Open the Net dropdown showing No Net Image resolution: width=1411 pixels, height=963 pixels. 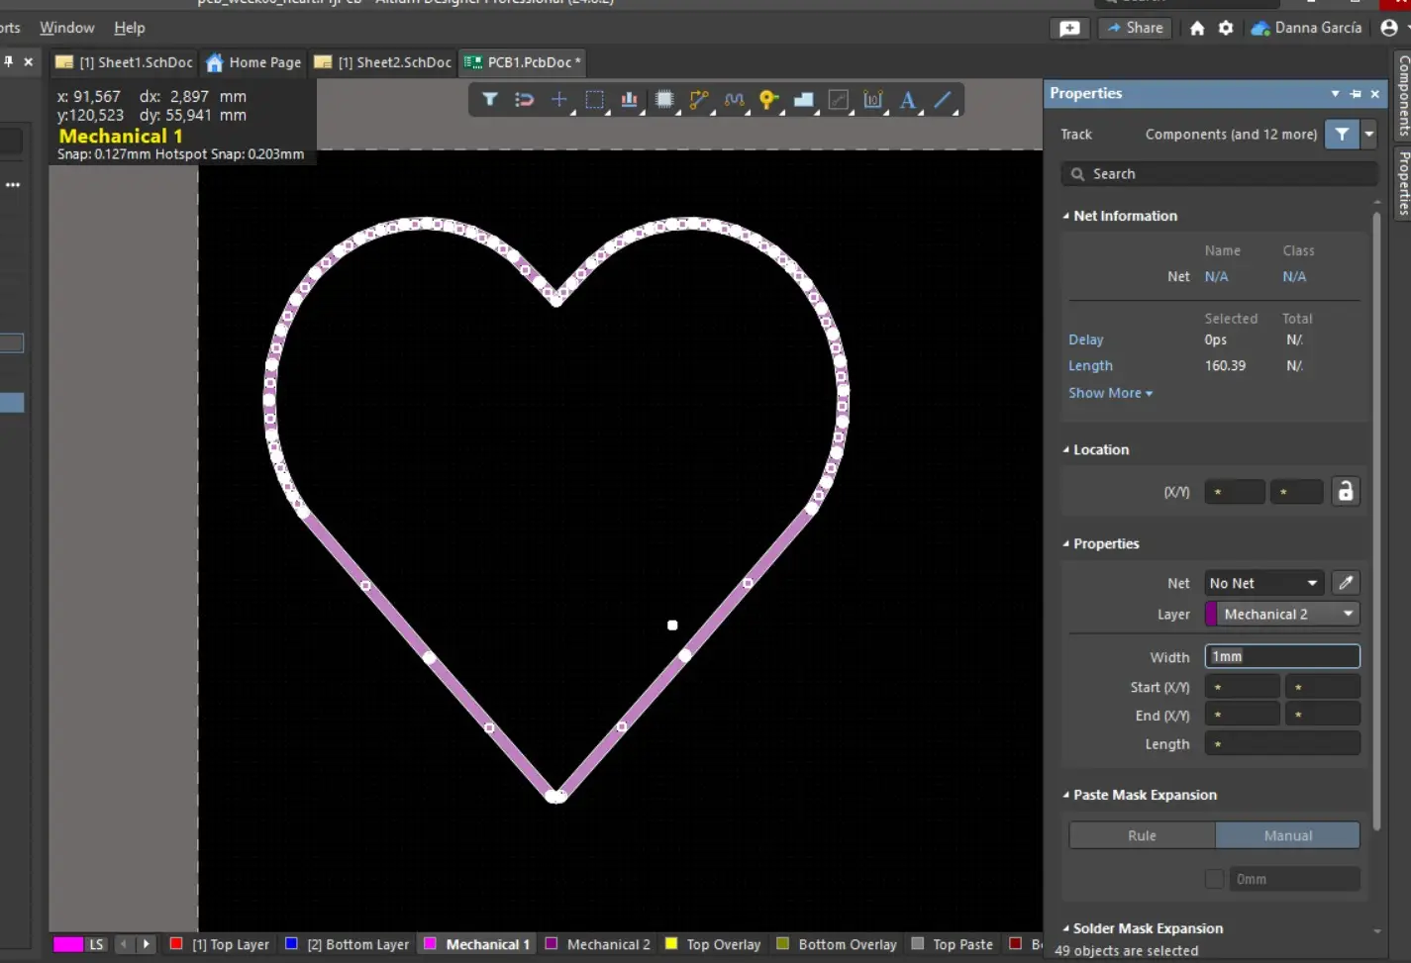[x=1263, y=583]
